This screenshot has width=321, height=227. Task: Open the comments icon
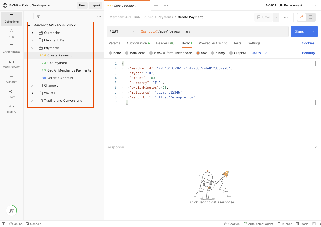[311, 17]
